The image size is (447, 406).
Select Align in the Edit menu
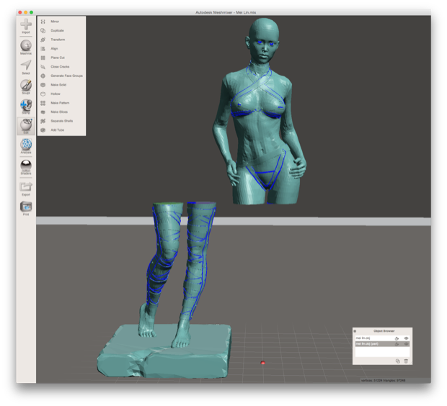tap(61, 49)
